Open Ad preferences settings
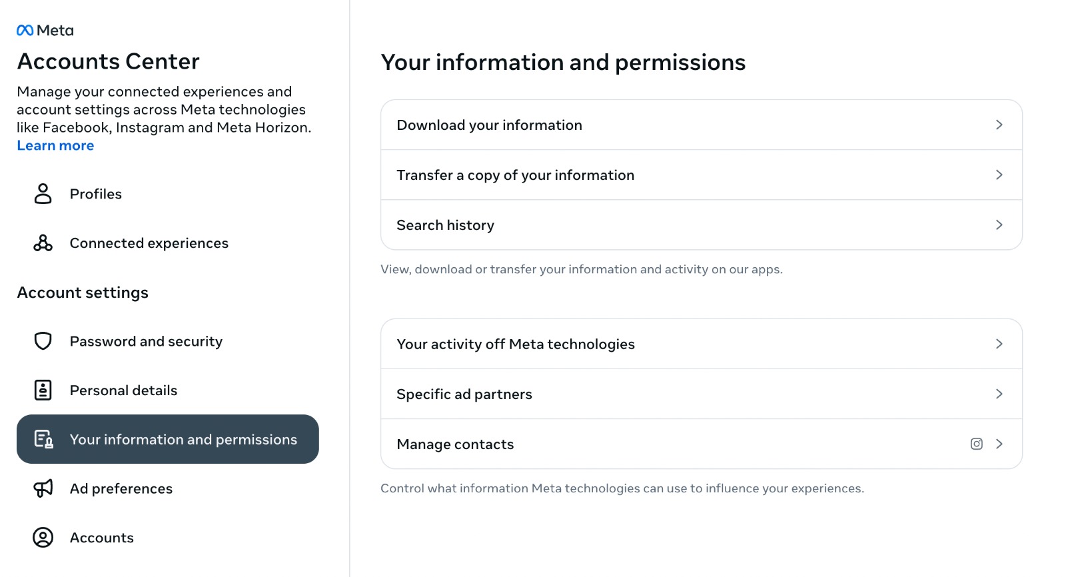Image resolution: width=1066 pixels, height=577 pixels. click(168, 488)
